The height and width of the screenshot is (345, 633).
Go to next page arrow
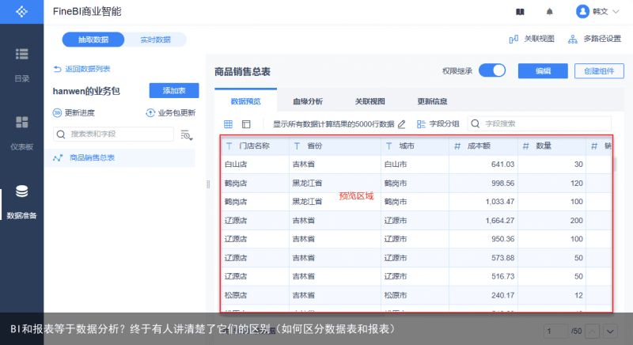(x=610, y=332)
